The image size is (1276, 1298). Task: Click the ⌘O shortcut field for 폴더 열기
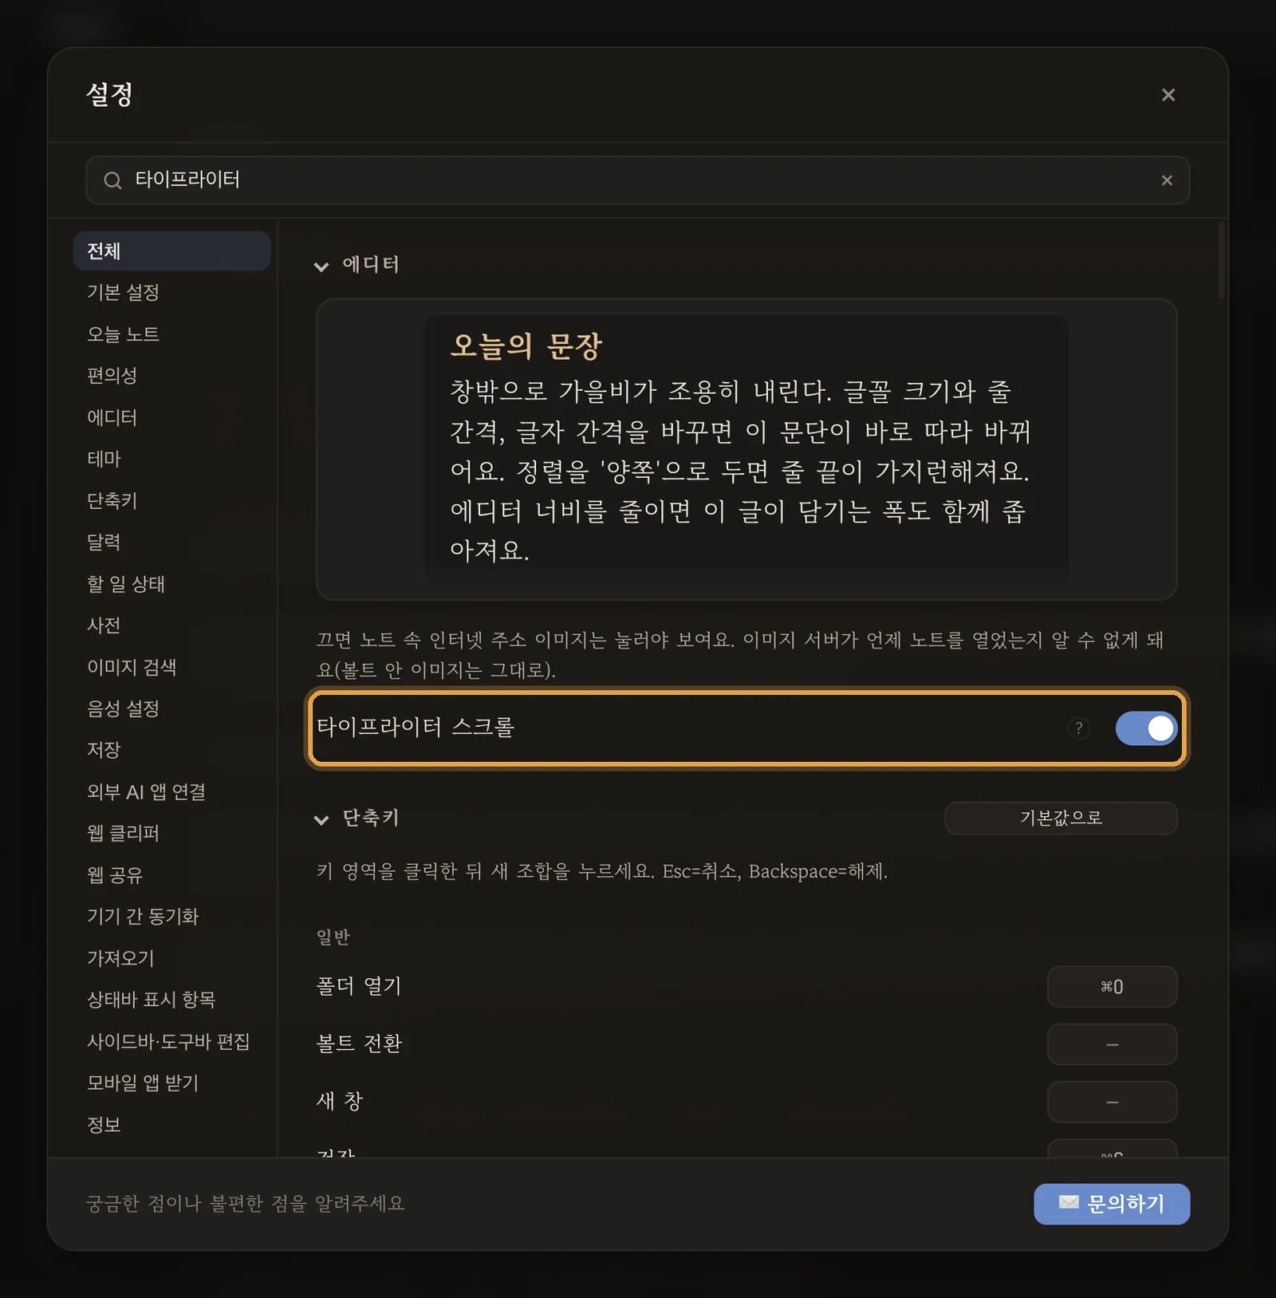point(1112,987)
